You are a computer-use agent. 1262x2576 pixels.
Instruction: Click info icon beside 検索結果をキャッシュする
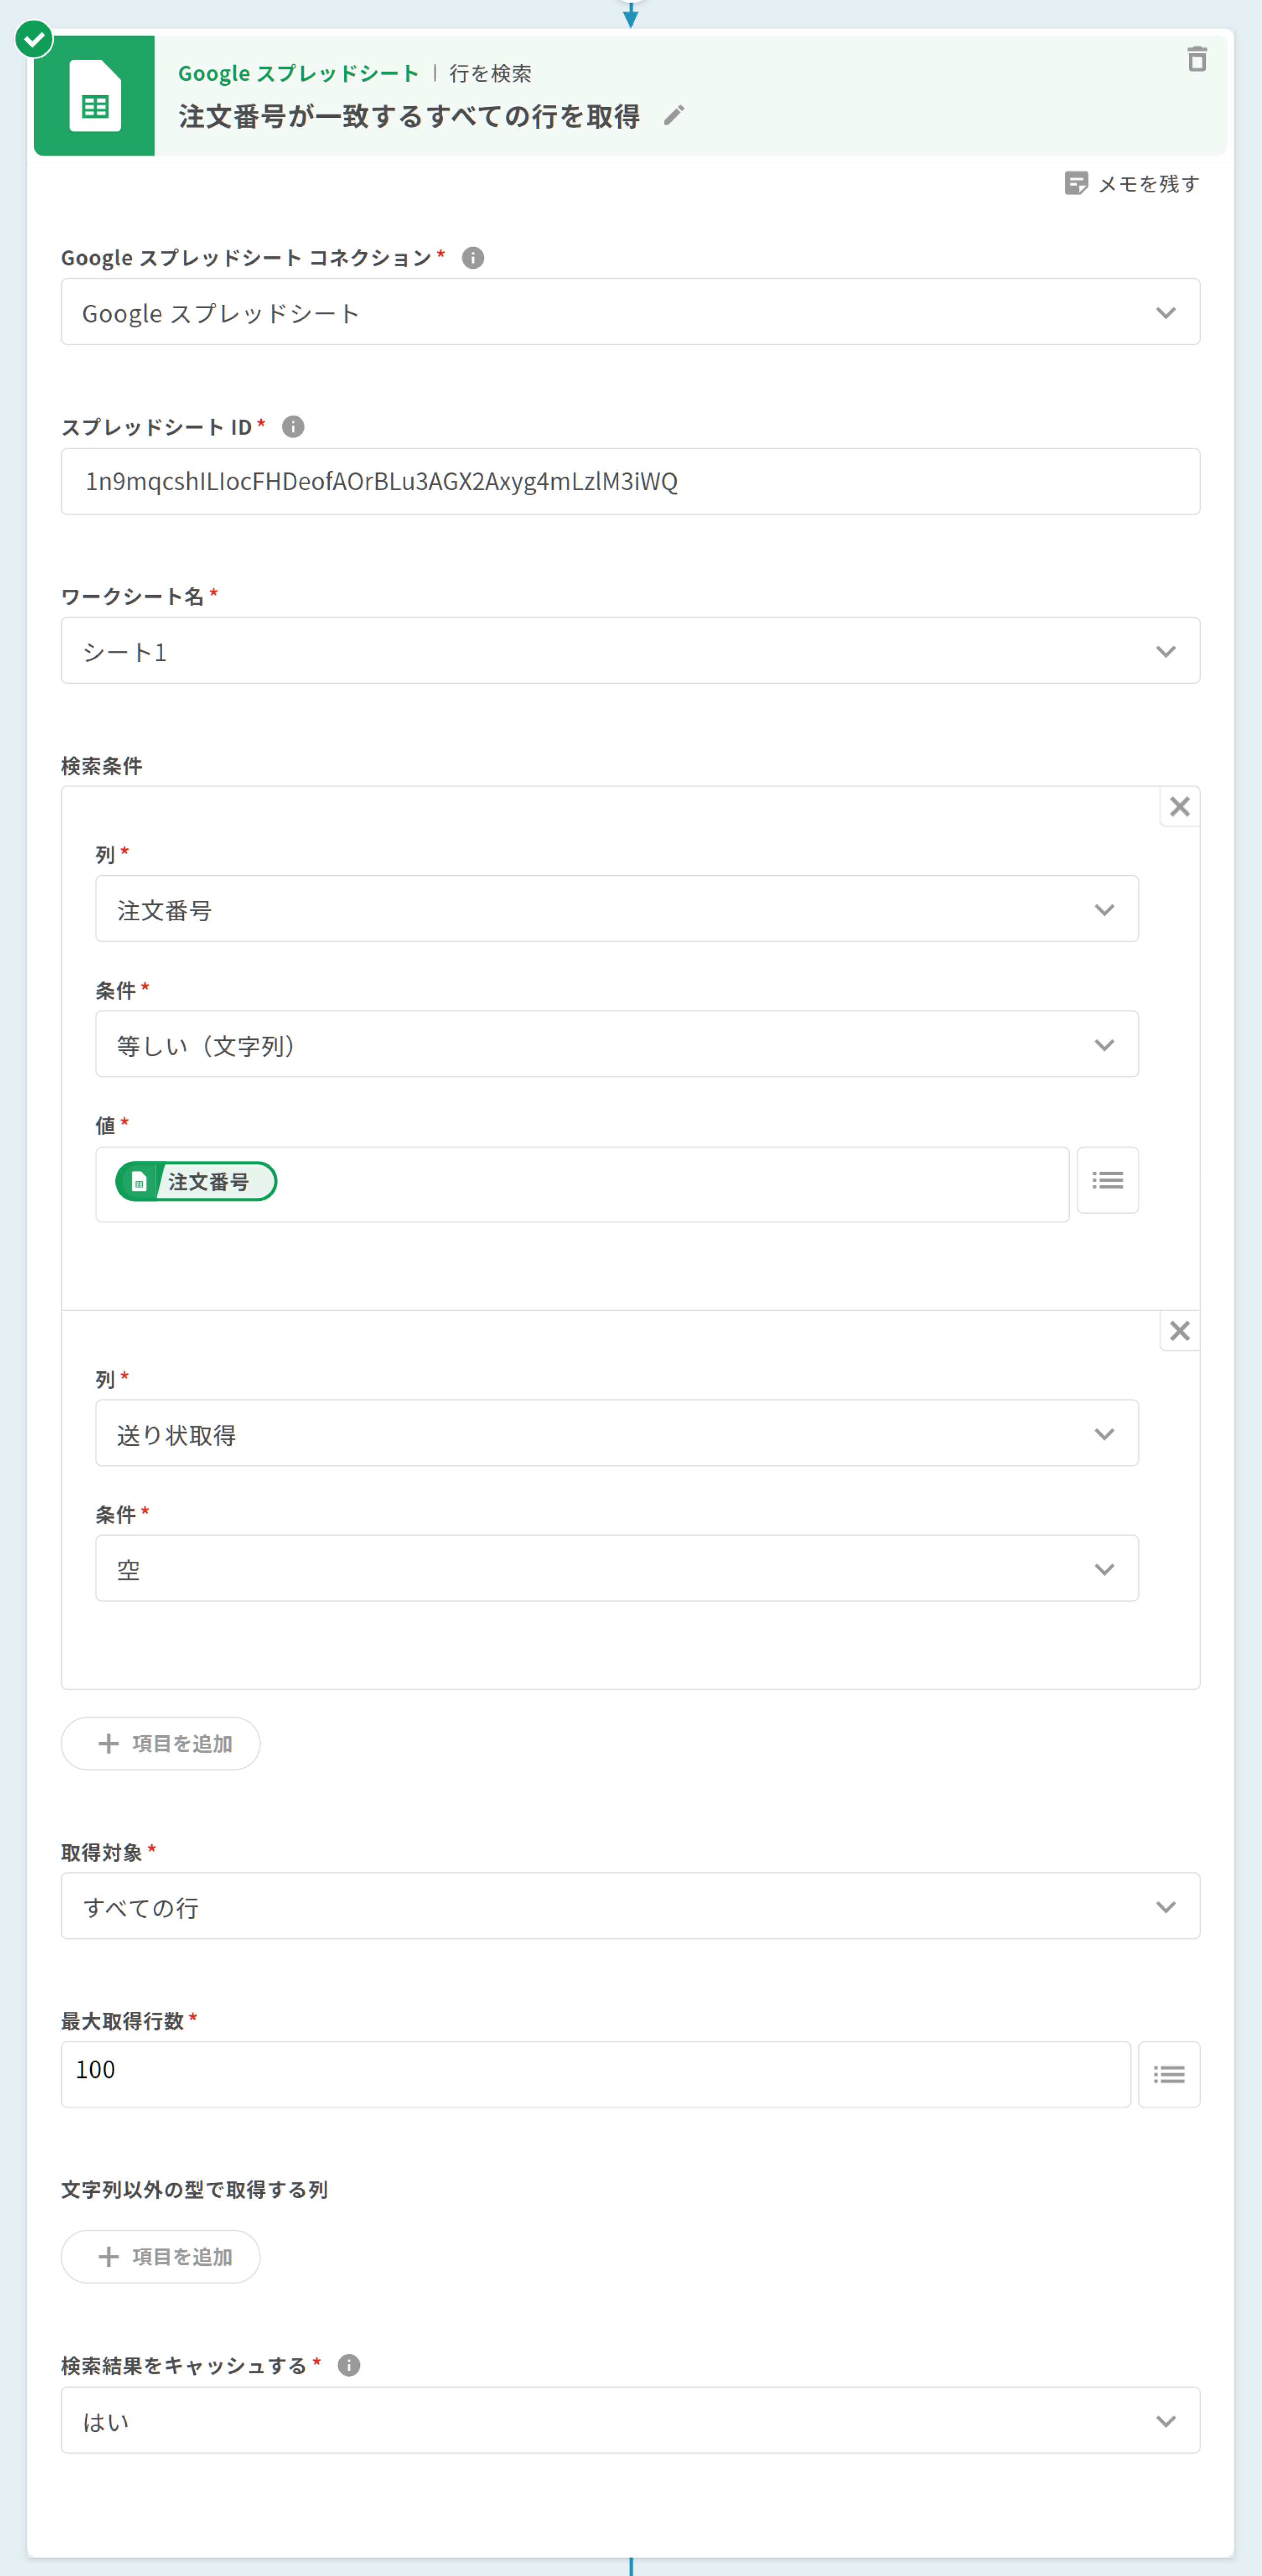[349, 2365]
